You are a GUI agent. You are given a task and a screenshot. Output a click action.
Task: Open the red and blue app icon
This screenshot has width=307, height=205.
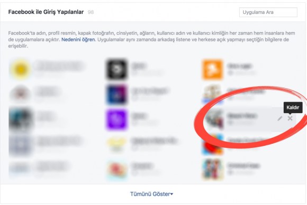pyautogui.click(x=213, y=145)
